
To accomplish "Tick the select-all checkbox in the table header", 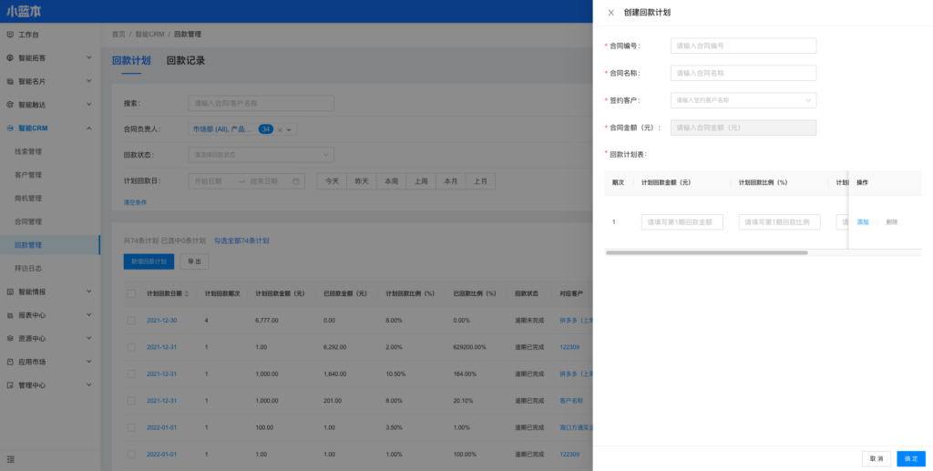I will [x=131, y=293].
